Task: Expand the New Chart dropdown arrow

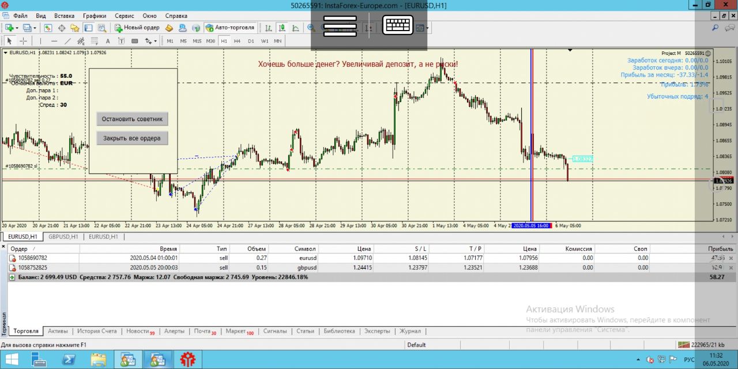Action: pyautogui.click(x=17, y=28)
